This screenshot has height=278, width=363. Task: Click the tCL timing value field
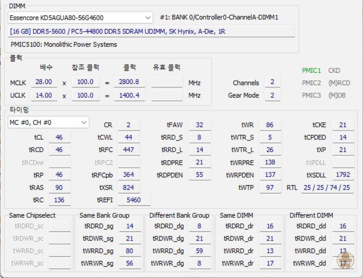point(59,138)
